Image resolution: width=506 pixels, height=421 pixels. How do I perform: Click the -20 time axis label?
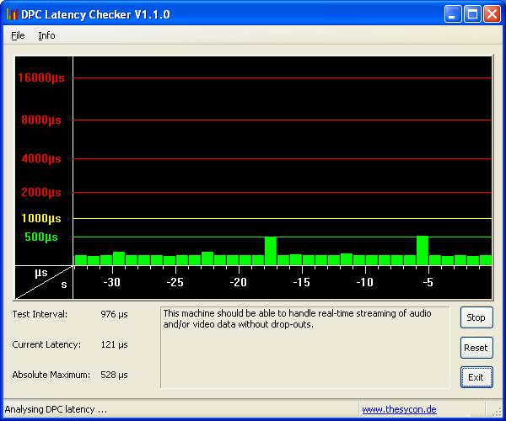[238, 282]
